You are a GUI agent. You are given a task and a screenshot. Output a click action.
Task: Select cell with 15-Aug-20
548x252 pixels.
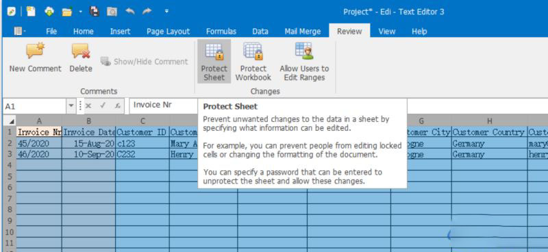89,143
